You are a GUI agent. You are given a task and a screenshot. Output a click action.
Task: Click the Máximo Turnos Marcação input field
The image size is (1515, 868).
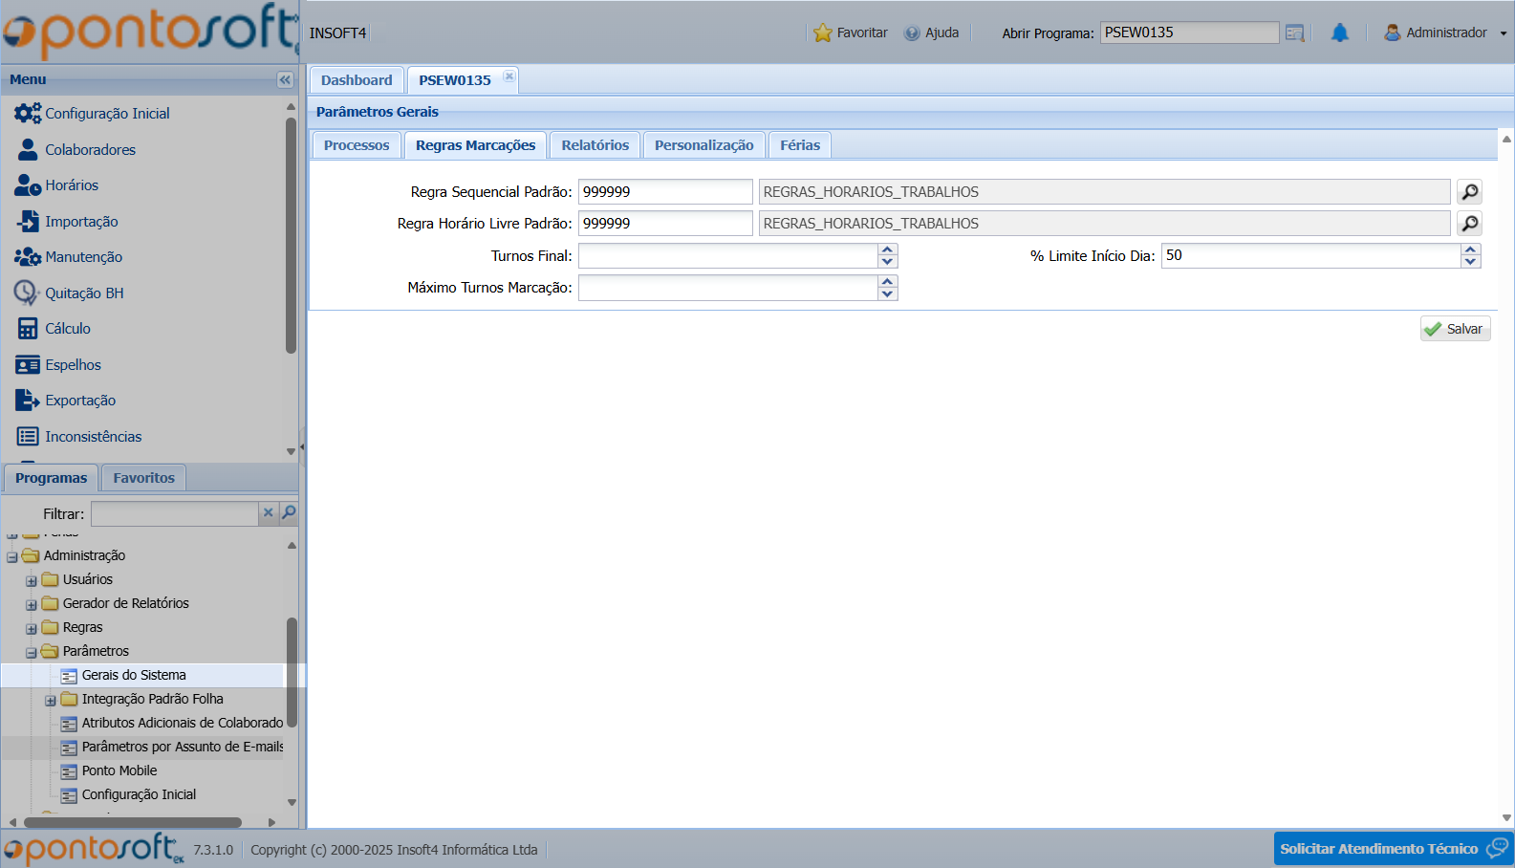coord(727,288)
